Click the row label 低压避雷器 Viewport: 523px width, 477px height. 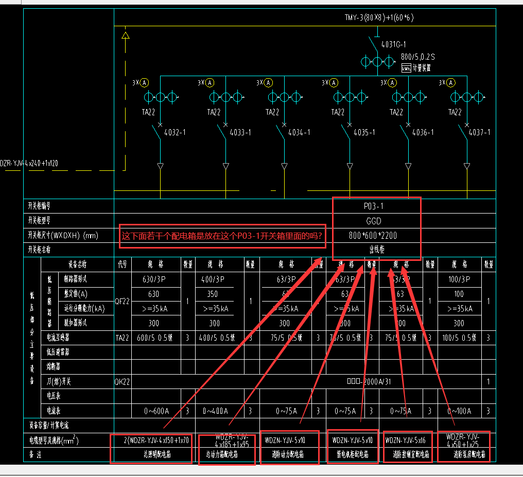[x=58, y=352]
